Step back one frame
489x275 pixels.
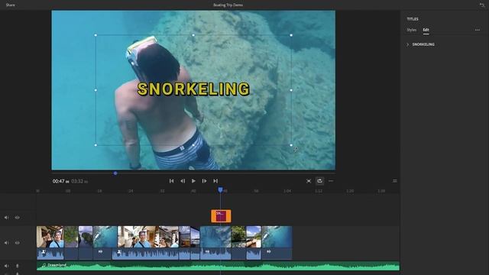pos(183,181)
